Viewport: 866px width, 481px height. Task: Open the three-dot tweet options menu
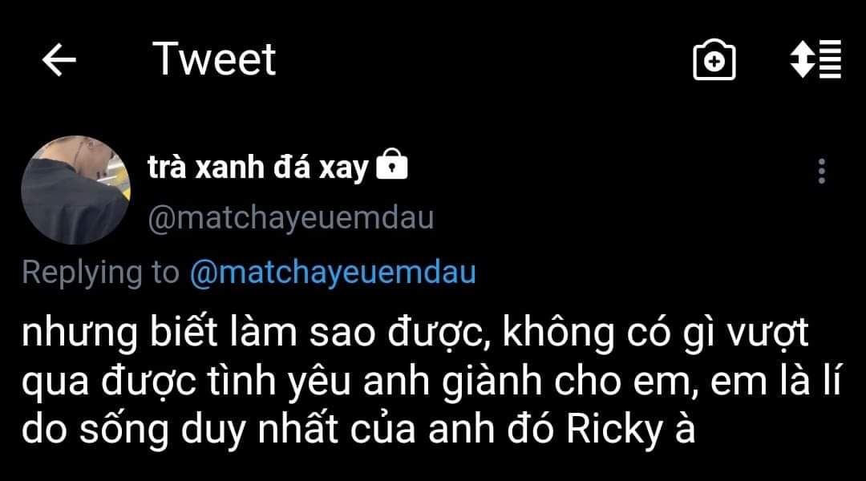(x=822, y=171)
